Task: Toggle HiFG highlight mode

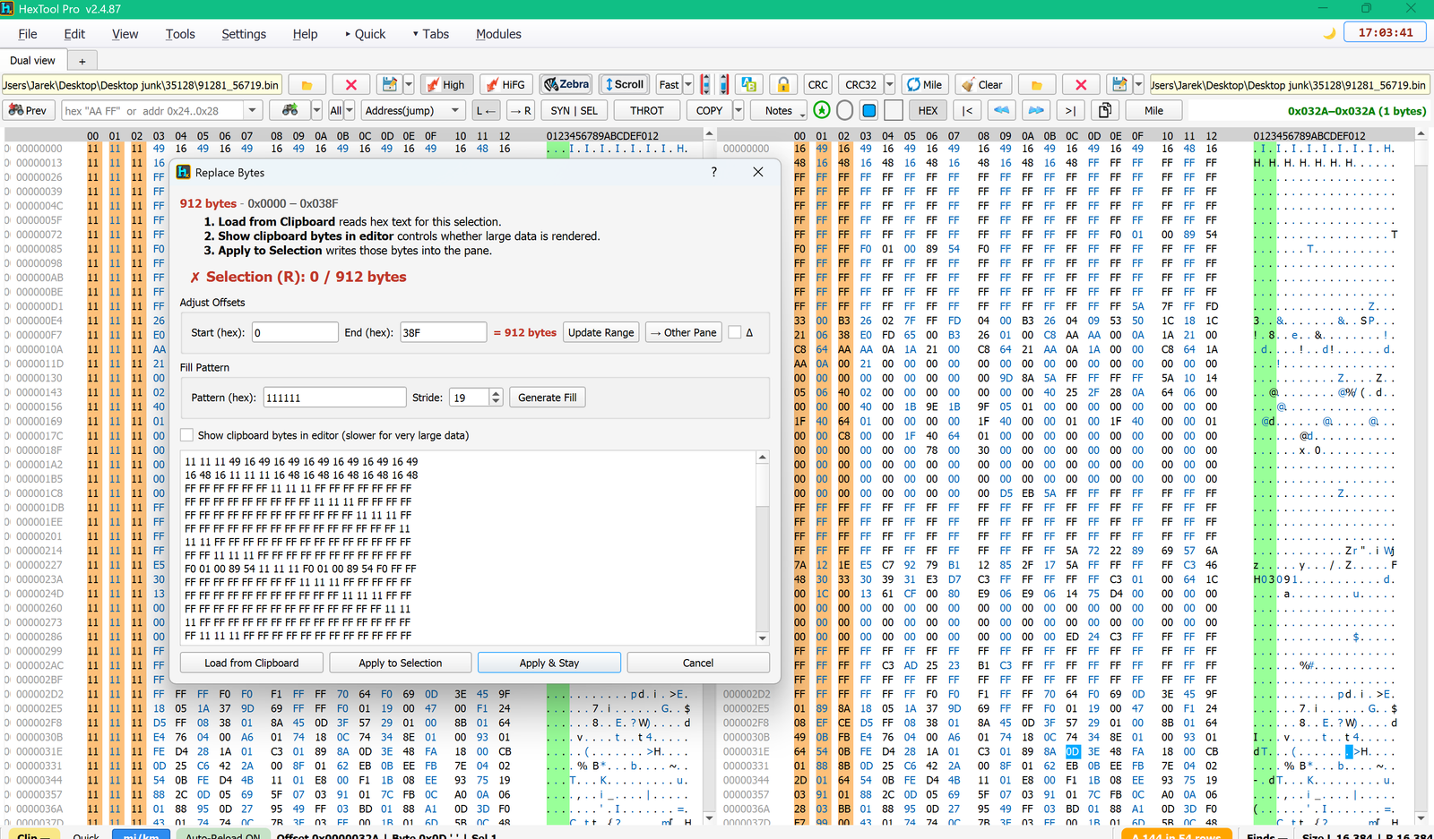Action: [506, 85]
